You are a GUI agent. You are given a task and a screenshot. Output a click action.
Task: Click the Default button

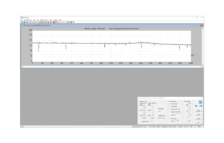(x=198, y=111)
